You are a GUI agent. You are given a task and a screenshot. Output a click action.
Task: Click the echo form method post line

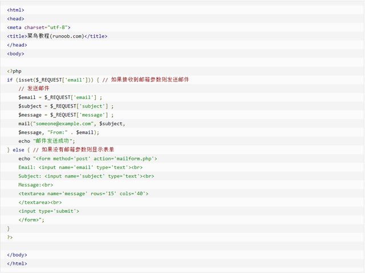pyautogui.click(x=88, y=159)
